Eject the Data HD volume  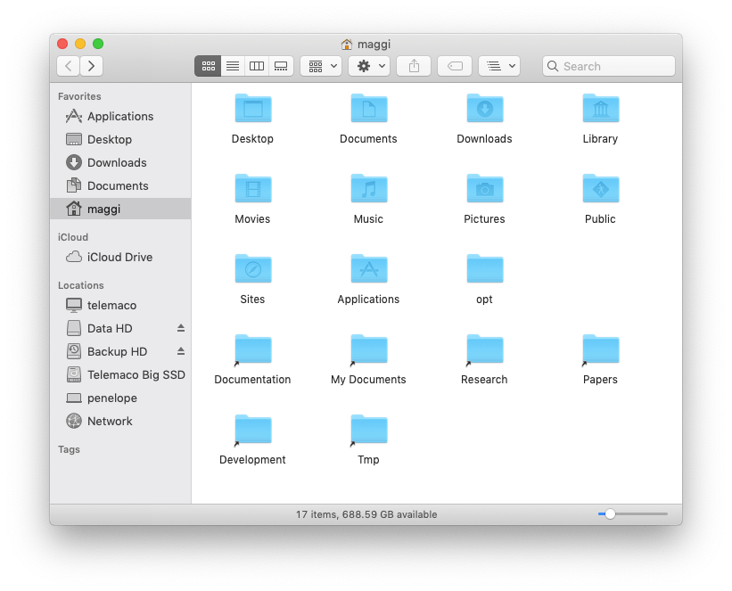pos(180,328)
